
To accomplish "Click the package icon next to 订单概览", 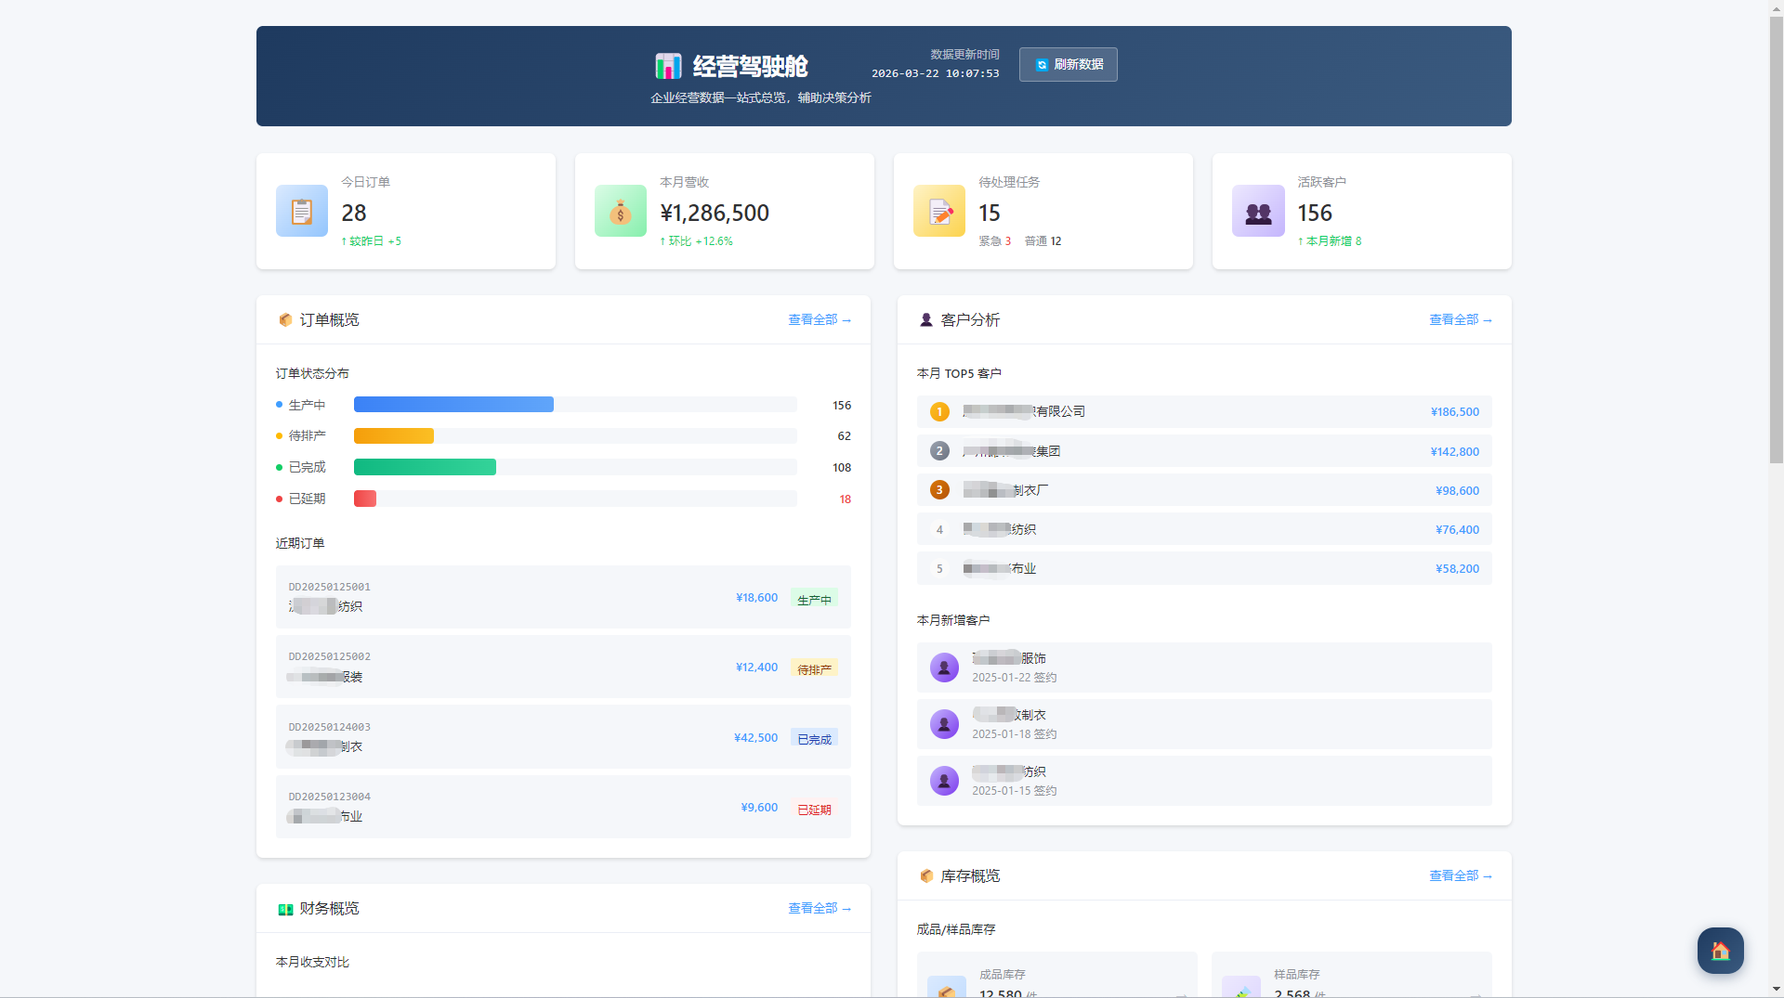I will (x=285, y=320).
